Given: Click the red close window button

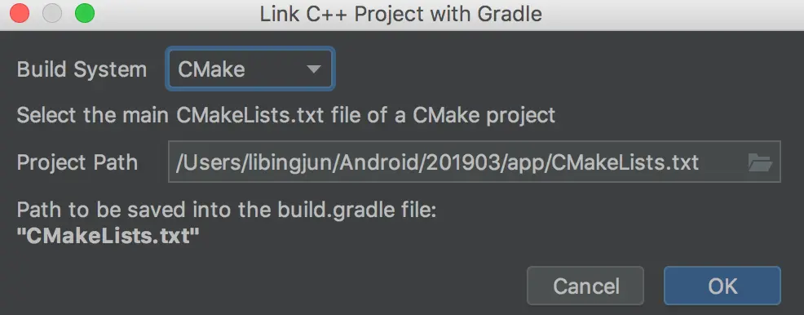Looking at the screenshot, I should (20, 14).
